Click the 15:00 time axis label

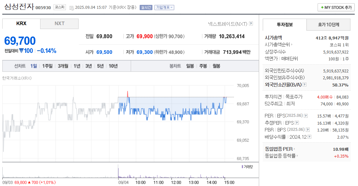pos(229,182)
